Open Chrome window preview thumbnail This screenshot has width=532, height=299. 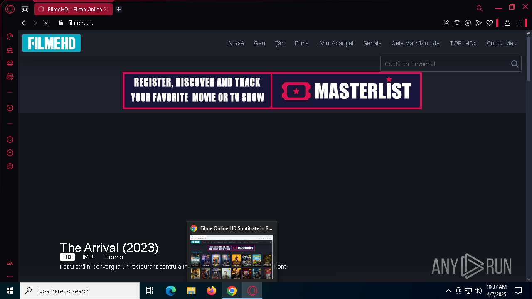click(232, 257)
